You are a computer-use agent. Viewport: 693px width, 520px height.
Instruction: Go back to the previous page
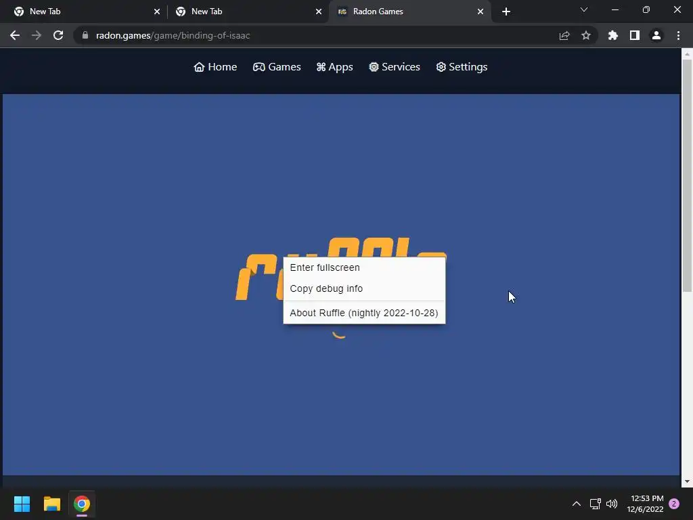click(15, 35)
